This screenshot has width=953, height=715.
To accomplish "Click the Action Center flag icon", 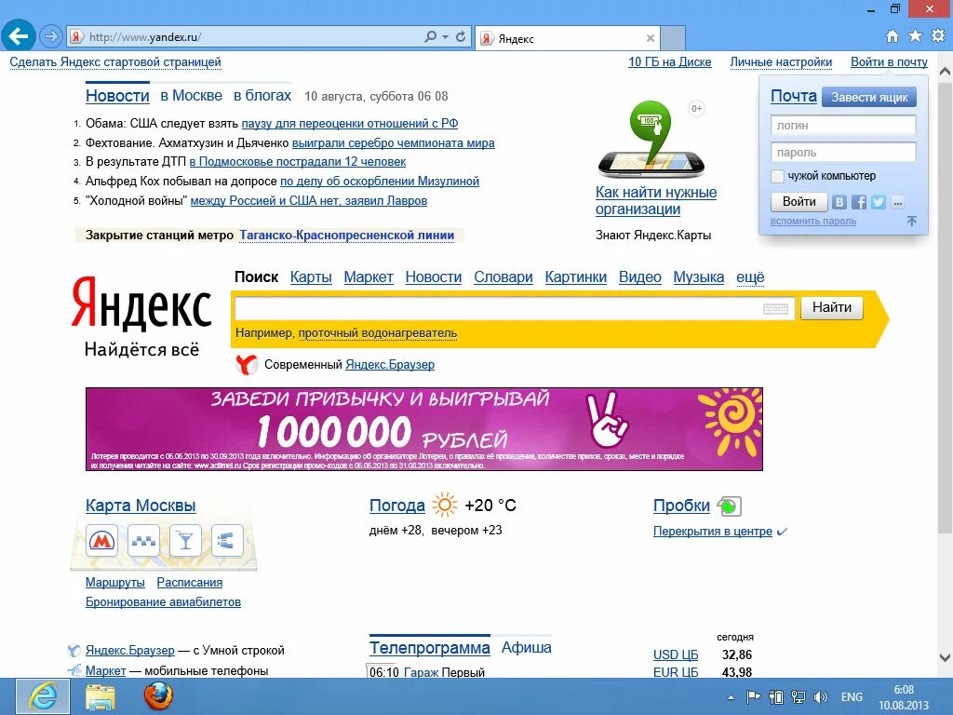I will click(753, 696).
